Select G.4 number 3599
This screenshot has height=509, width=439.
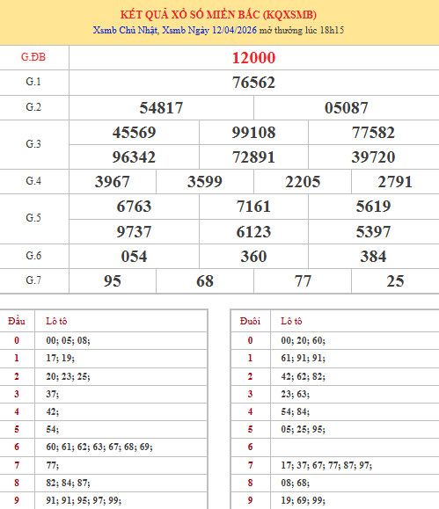[205, 182]
